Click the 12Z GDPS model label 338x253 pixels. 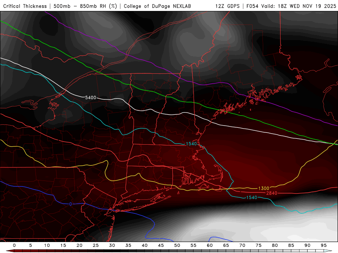point(227,6)
